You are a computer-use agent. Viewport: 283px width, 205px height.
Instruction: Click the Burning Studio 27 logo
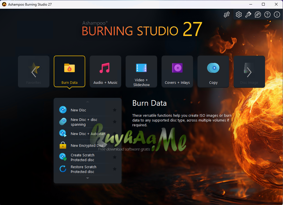(x=142, y=29)
